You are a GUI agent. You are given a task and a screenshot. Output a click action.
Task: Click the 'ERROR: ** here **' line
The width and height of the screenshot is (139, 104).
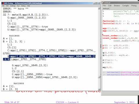tap(16, 9)
